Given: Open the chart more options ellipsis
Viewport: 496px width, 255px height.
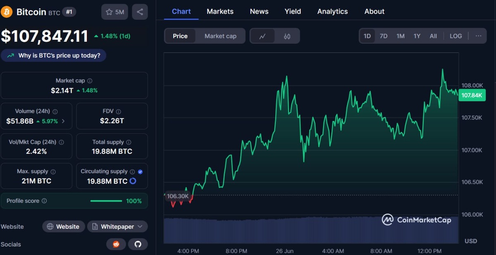Looking at the screenshot, I should (x=478, y=36).
